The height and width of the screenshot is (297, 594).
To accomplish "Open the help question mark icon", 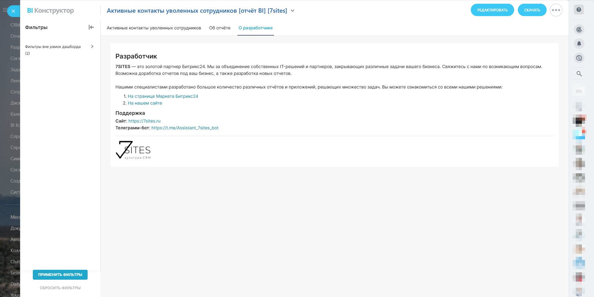I will pos(579,10).
